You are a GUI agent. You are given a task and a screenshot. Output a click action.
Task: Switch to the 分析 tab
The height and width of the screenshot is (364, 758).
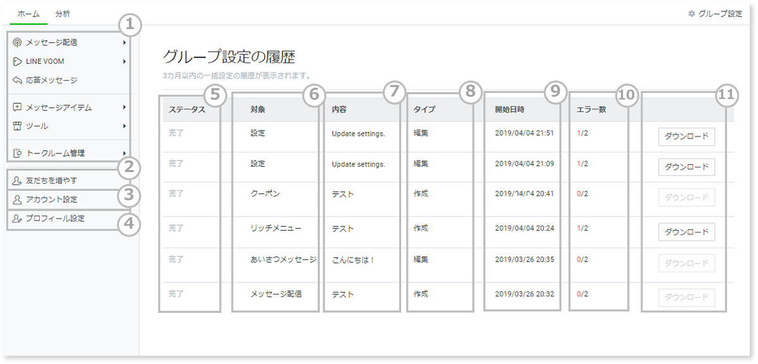tap(63, 13)
